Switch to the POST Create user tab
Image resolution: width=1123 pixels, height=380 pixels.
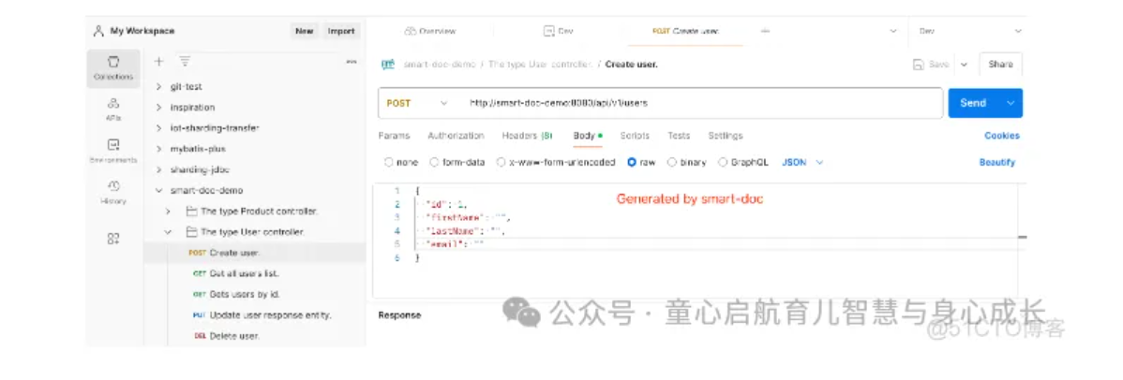click(685, 32)
